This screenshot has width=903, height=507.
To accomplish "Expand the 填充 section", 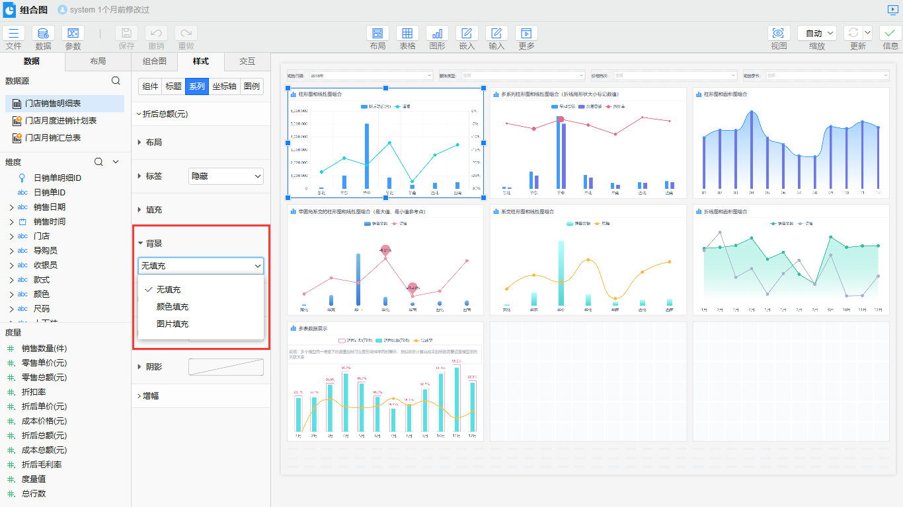I will [153, 210].
